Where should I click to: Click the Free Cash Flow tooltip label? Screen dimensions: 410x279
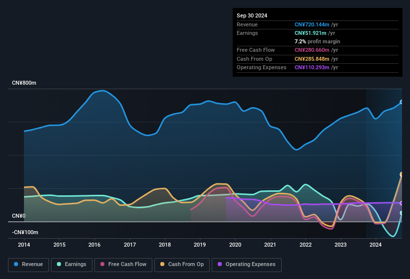coord(256,50)
